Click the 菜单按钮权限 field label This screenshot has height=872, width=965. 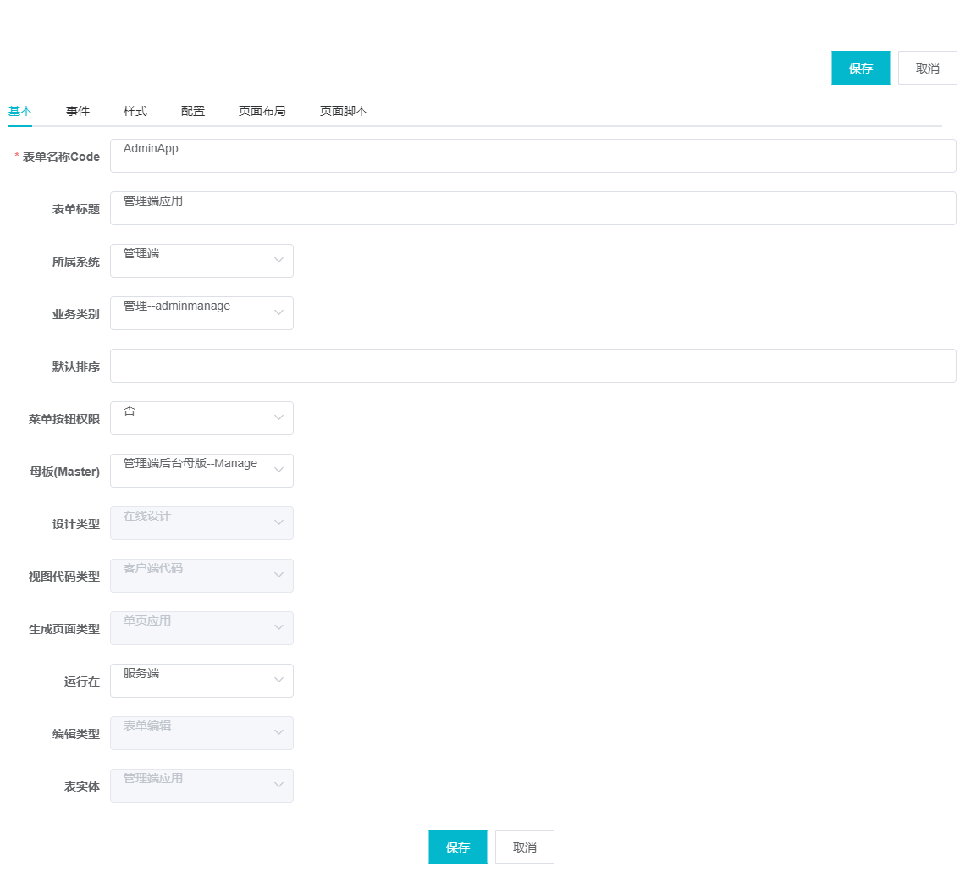coord(64,419)
